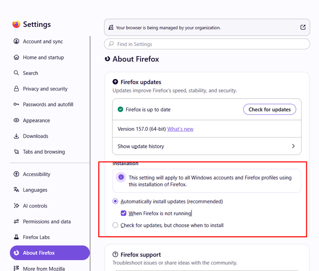The image size is (319, 271).
Task: Click the More from Mozilla flag icon
Action: [x=16, y=269]
